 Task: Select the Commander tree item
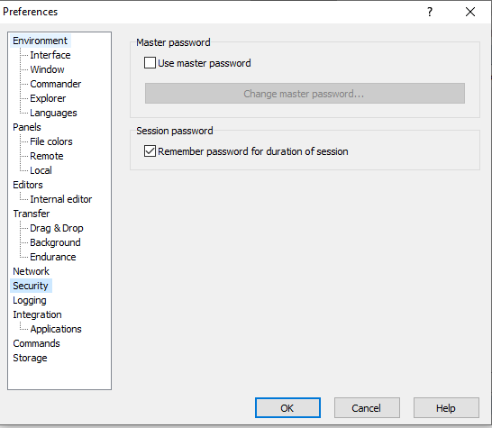(56, 84)
